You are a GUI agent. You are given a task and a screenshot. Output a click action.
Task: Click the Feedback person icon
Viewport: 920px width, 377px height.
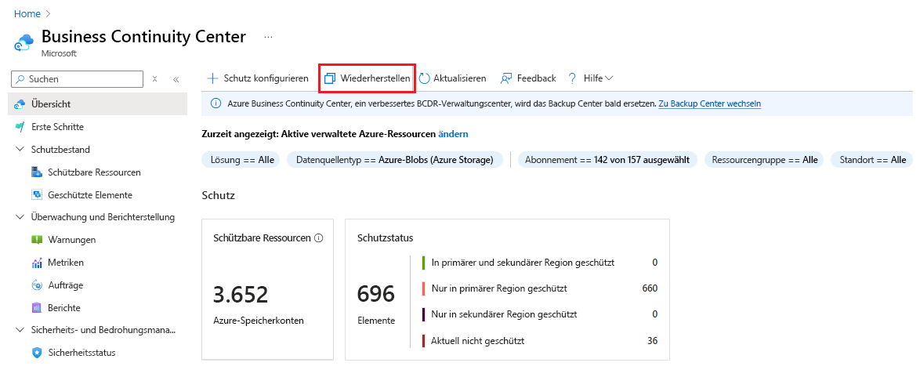click(506, 78)
